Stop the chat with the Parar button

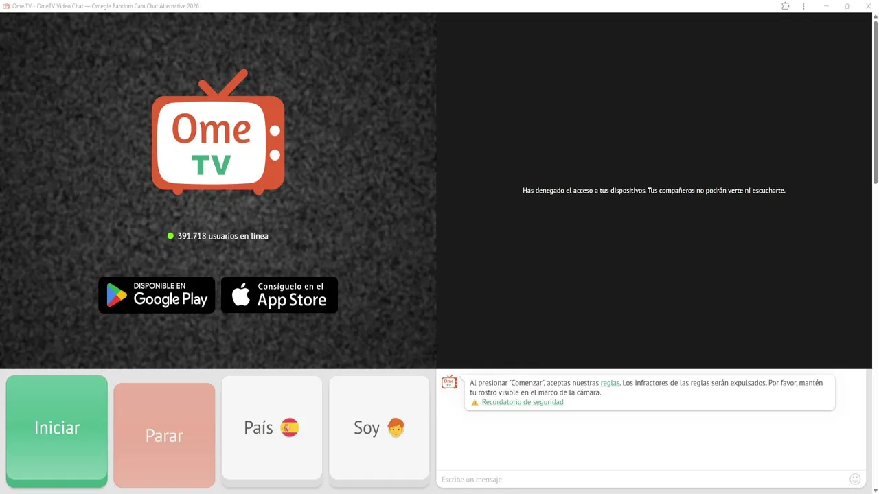[164, 435]
